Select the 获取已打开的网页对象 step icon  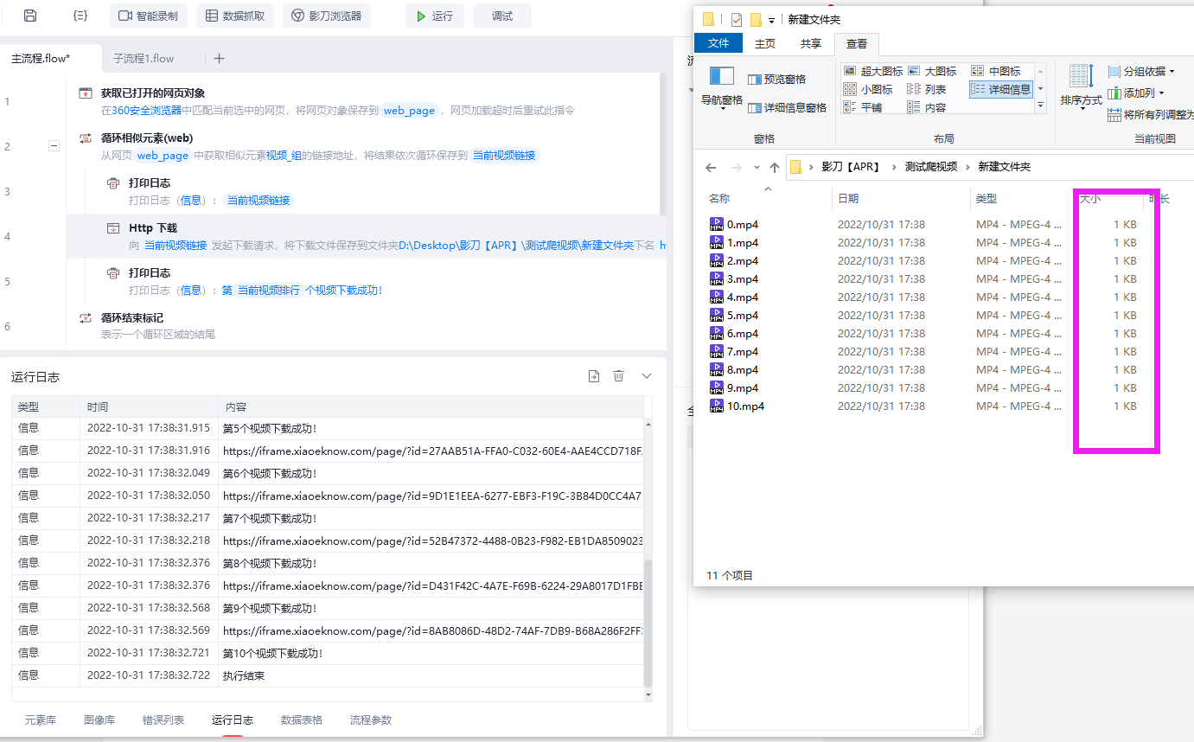[x=86, y=93]
